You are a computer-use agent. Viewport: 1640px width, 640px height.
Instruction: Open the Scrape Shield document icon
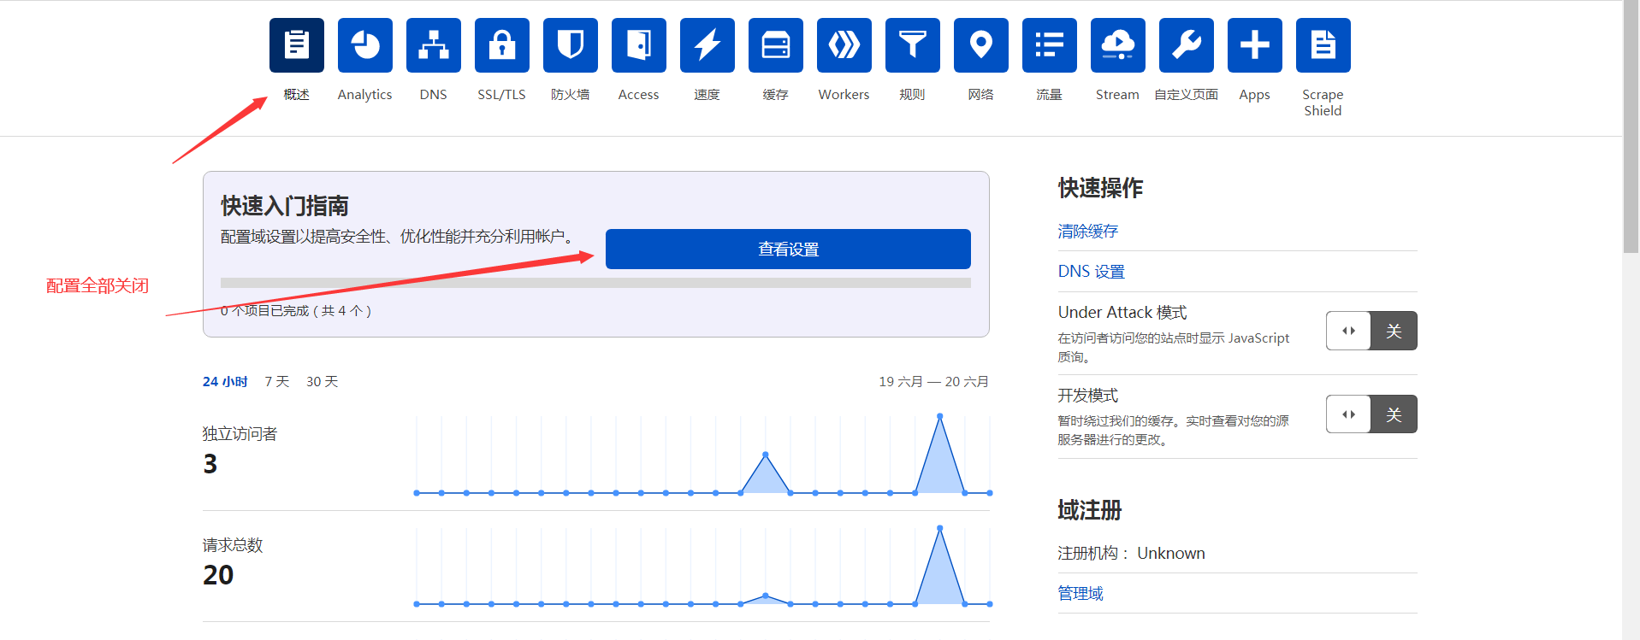[x=1323, y=45]
